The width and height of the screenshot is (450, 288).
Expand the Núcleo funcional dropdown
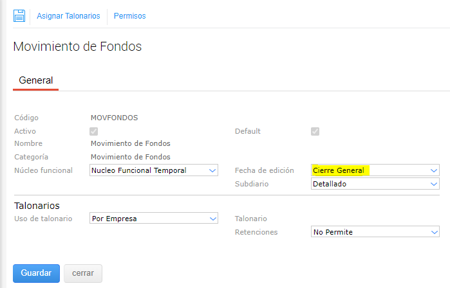pos(155,170)
